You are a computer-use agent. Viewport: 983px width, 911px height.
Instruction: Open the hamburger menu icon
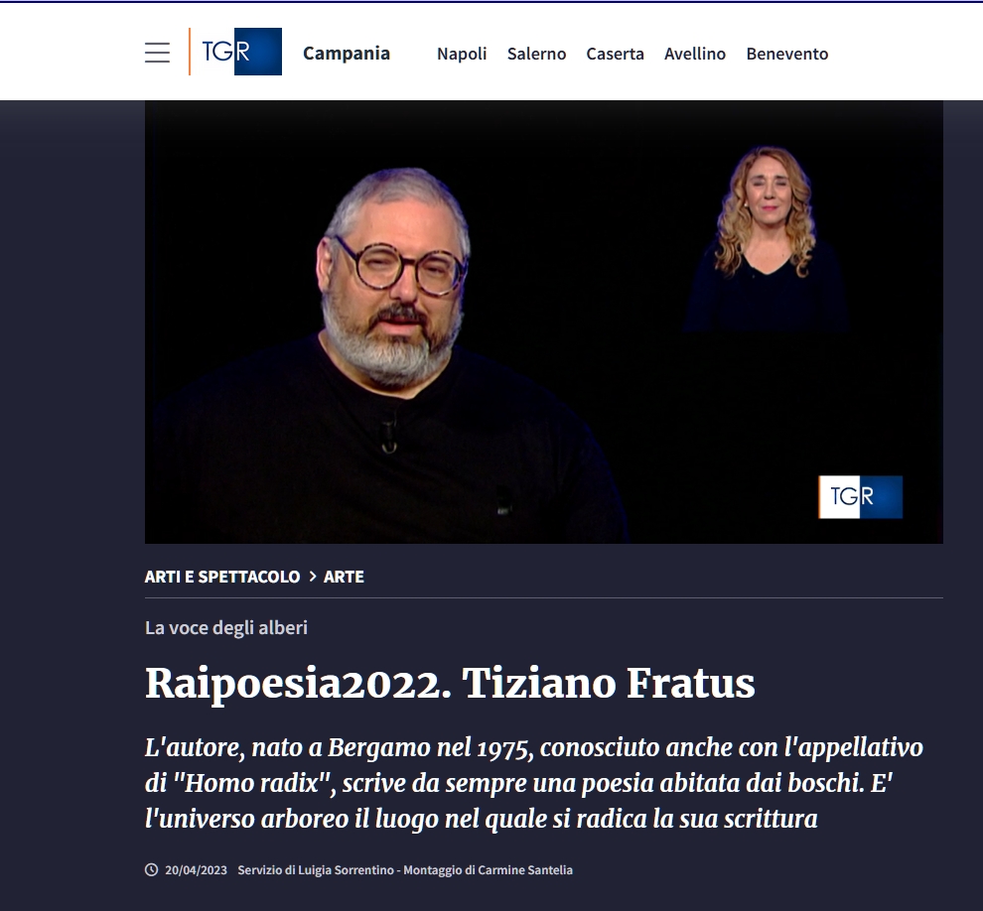pos(157,53)
